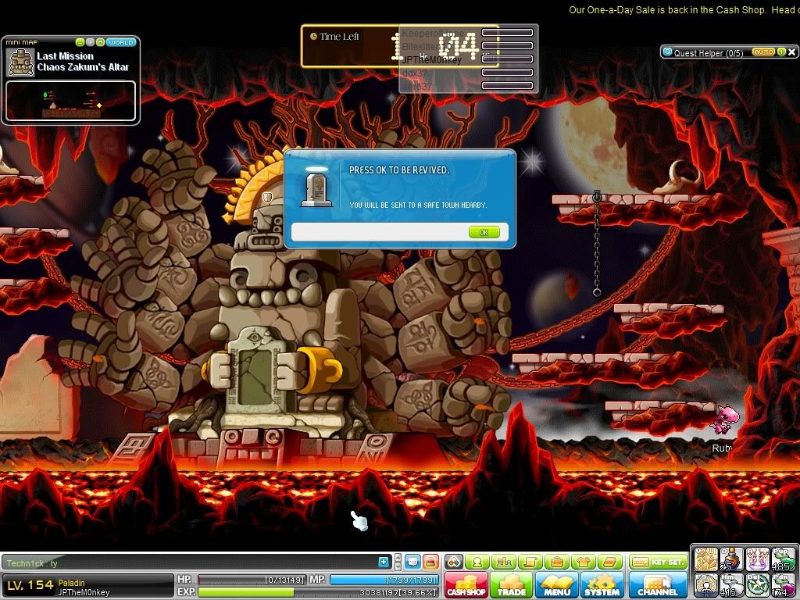Open the Menu book button

click(x=556, y=586)
